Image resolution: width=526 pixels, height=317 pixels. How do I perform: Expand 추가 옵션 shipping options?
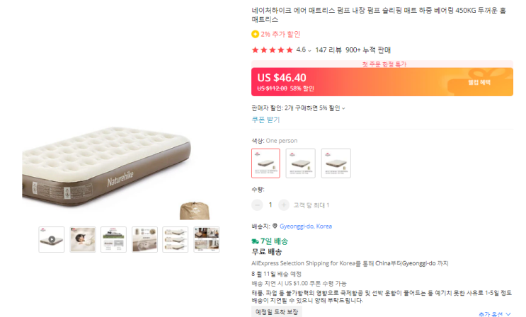pos(494,313)
